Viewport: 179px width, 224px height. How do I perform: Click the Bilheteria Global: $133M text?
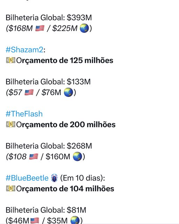pyautogui.click(x=48, y=82)
